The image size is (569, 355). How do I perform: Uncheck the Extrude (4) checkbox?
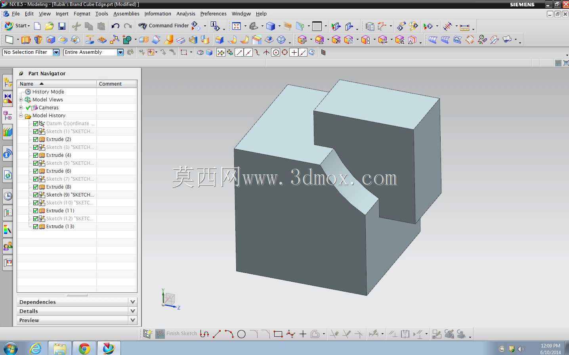click(x=36, y=155)
